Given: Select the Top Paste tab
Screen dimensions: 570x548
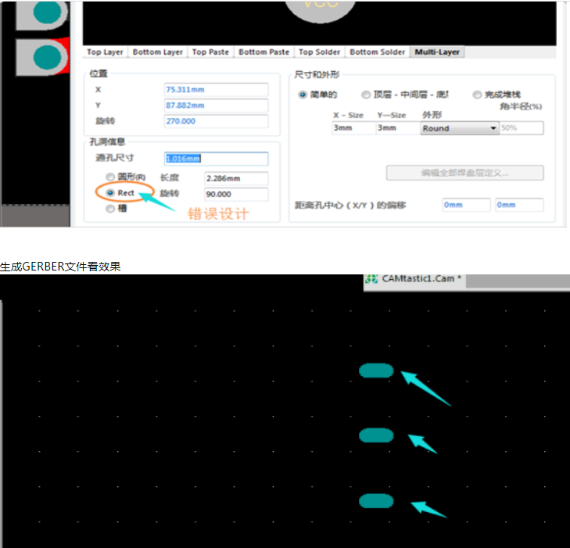Looking at the screenshot, I should [210, 52].
